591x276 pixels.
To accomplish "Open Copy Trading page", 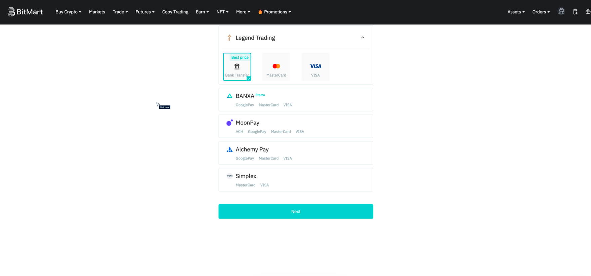I will pyautogui.click(x=175, y=12).
